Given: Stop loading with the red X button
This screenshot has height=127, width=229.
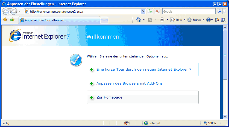Looking at the screenshot, I should pos(157,11).
